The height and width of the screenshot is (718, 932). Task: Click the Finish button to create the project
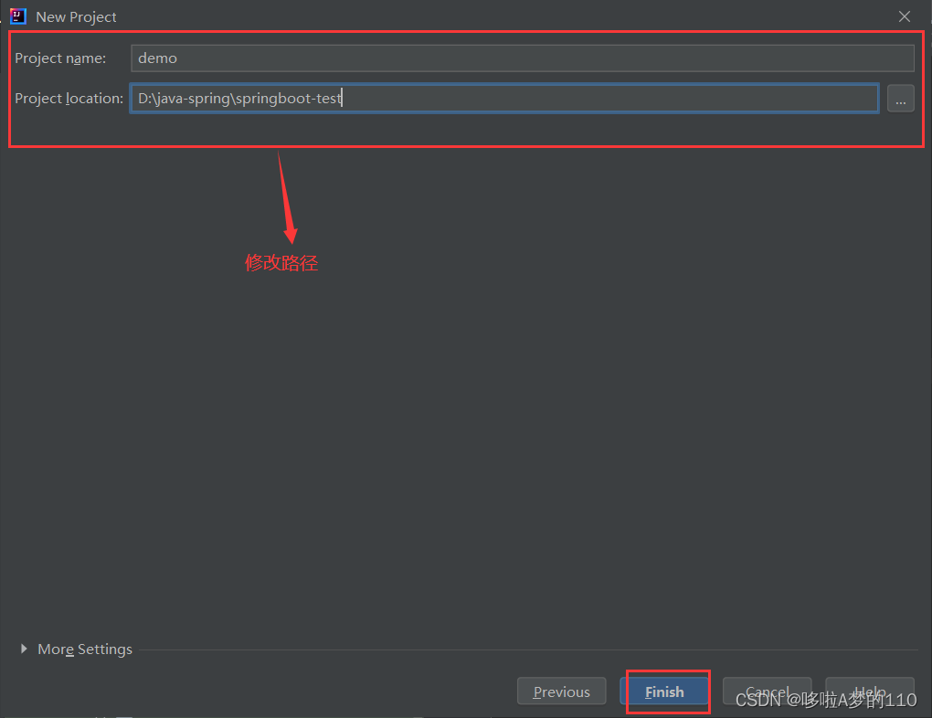(x=664, y=692)
